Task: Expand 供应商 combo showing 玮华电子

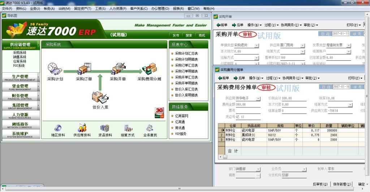Action: [x=258, y=98]
